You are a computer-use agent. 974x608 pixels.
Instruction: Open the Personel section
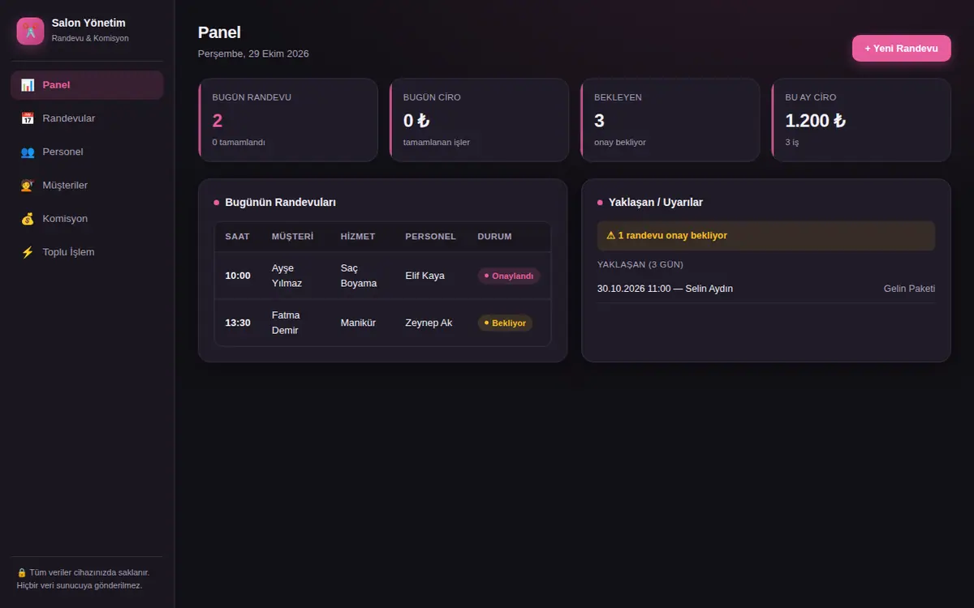click(x=87, y=152)
